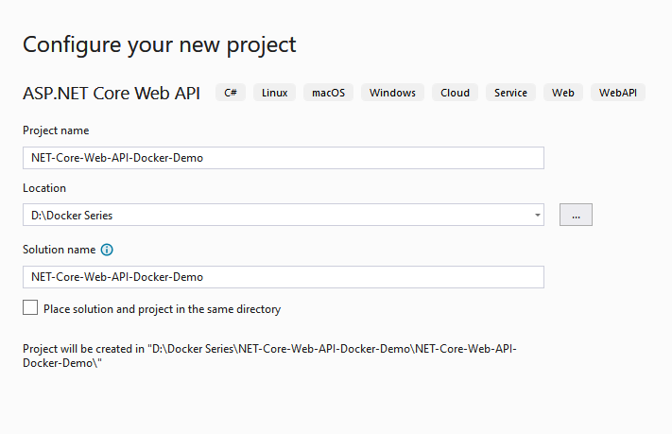The width and height of the screenshot is (672, 434).
Task: Open the browse folder '...' button
Action: tap(576, 215)
